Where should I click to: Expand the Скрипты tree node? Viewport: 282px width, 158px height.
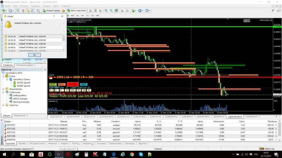[3, 105]
